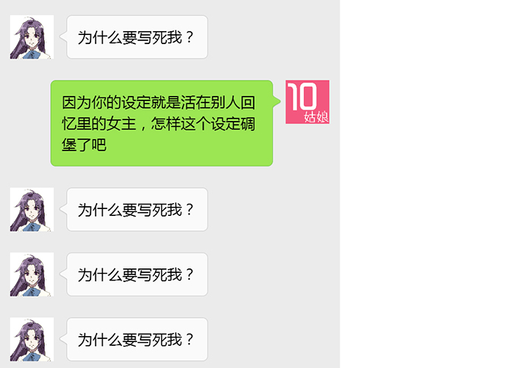The width and height of the screenshot is (532, 368).
Task: Click the pink 10姑娘 profile avatar
Action: [307, 102]
